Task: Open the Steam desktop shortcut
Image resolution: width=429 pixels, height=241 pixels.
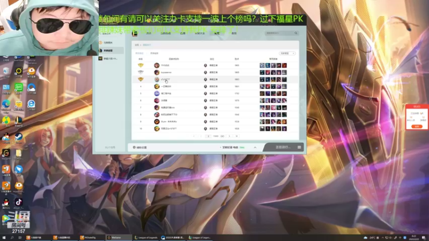Action: 19,137
